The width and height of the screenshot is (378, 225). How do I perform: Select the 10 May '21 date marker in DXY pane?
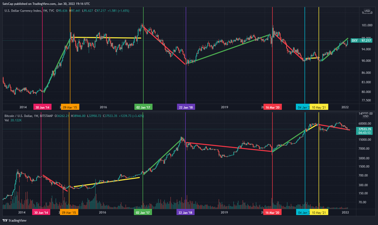point(319,107)
